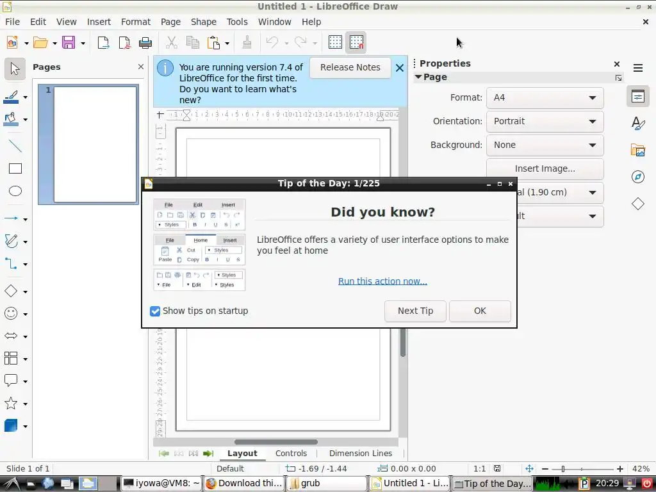Image resolution: width=656 pixels, height=492 pixels.
Task: Click the Open folder icon
Action: 40,43
